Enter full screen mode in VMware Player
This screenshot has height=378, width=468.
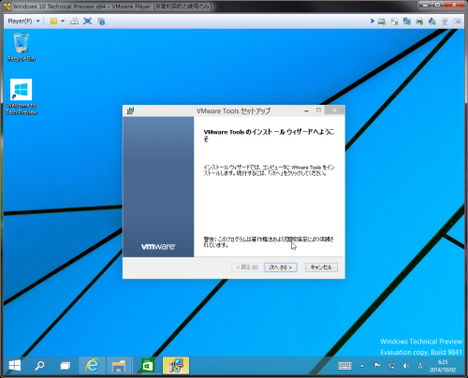coord(88,22)
